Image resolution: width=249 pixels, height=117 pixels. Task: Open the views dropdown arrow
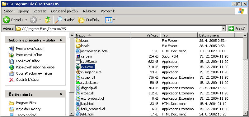click(114, 20)
